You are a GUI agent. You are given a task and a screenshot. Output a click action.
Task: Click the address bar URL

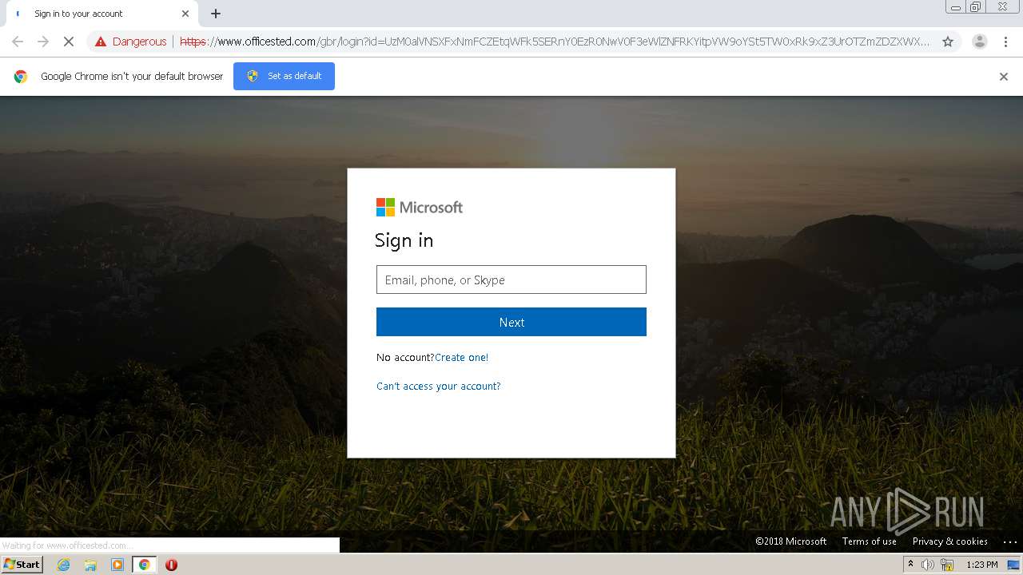coord(555,42)
